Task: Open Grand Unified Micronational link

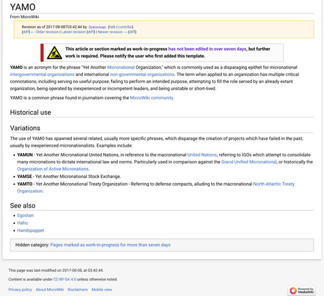Action: (249, 162)
